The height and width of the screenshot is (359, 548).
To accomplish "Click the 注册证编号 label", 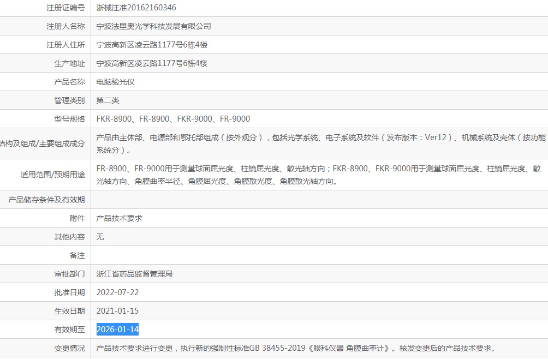I will pyautogui.click(x=65, y=8).
